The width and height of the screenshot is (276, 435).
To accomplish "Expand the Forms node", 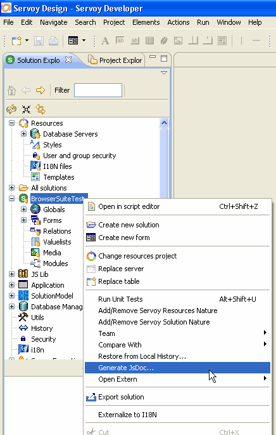I will 24,220.
